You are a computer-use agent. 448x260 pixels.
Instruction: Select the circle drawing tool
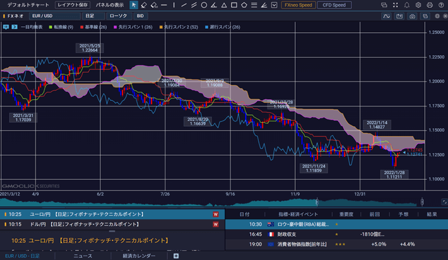pyautogui.click(x=204, y=5)
